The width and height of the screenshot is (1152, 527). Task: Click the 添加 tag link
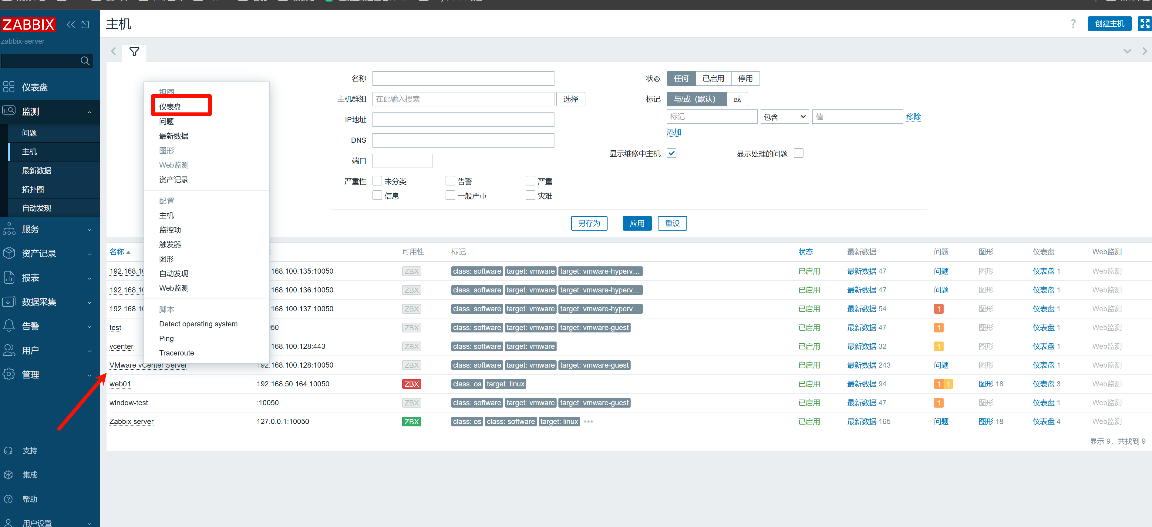click(674, 132)
